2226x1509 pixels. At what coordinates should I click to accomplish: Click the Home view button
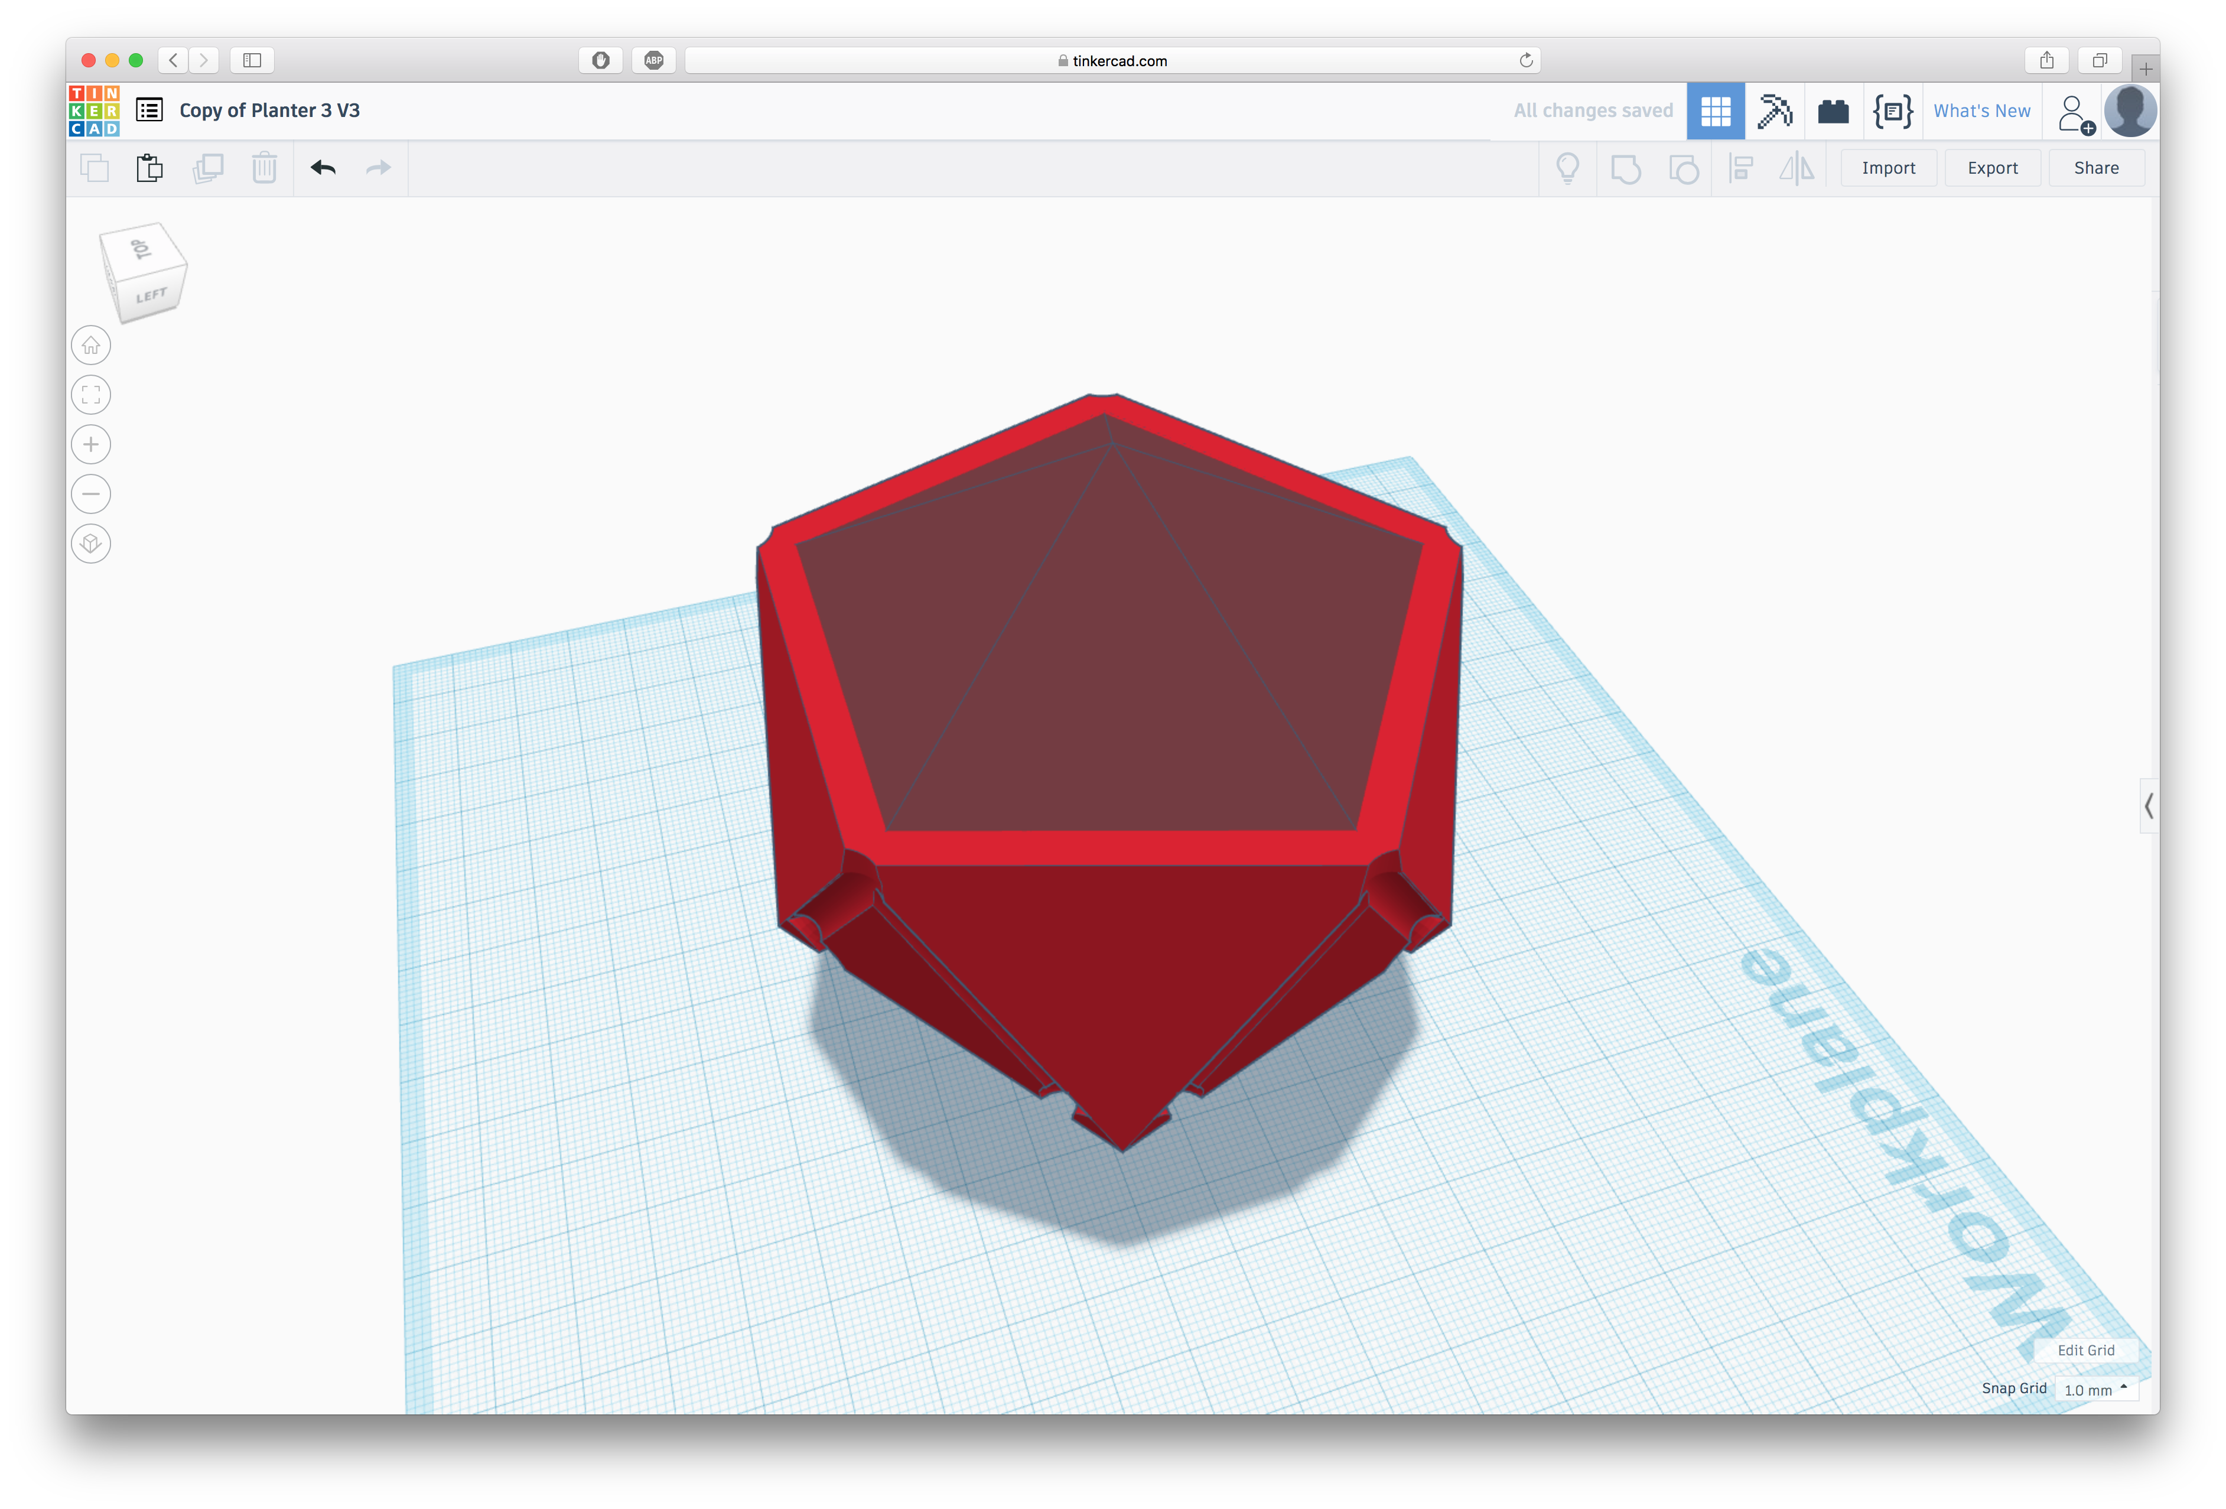pyautogui.click(x=91, y=345)
